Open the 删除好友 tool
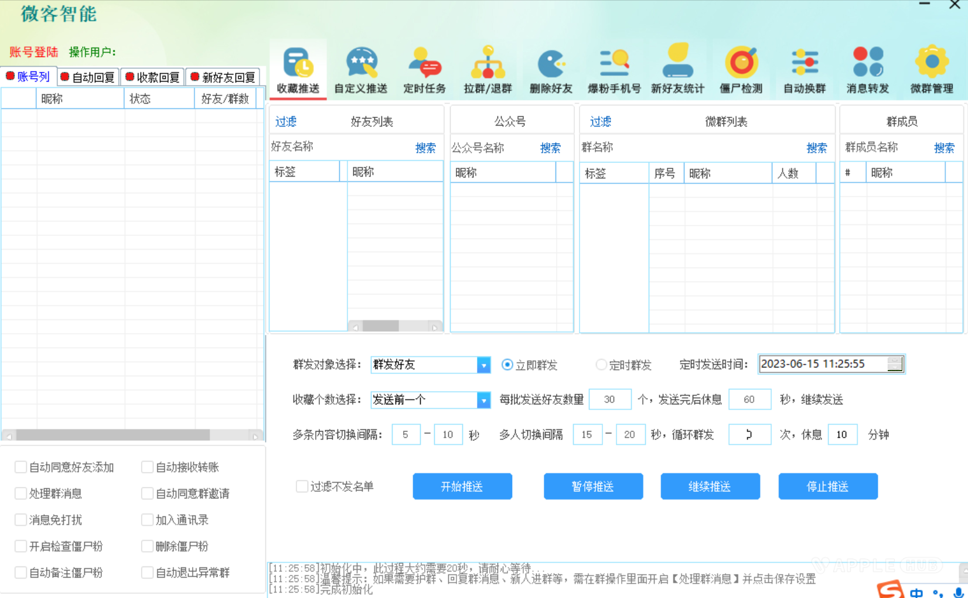968x598 pixels. pyautogui.click(x=551, y=69)
